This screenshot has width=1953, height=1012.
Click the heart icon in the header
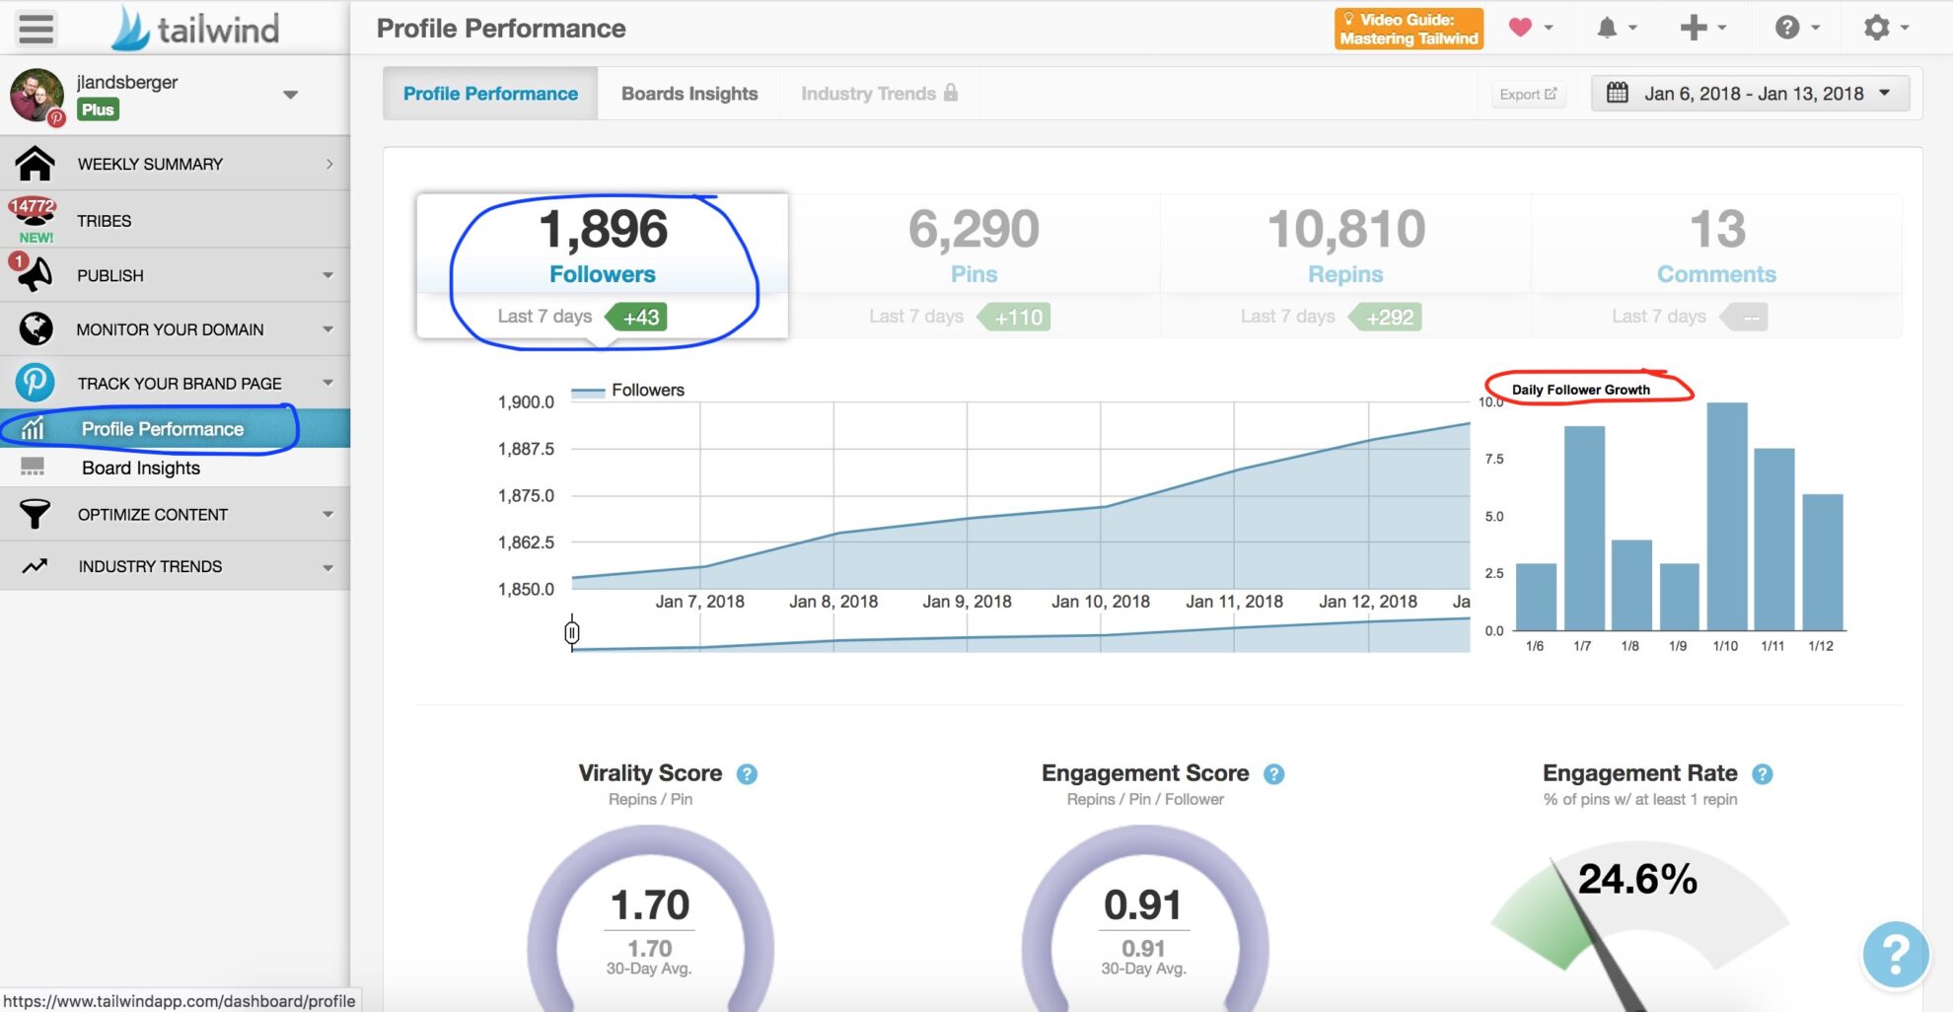[x=1520, y=28]
